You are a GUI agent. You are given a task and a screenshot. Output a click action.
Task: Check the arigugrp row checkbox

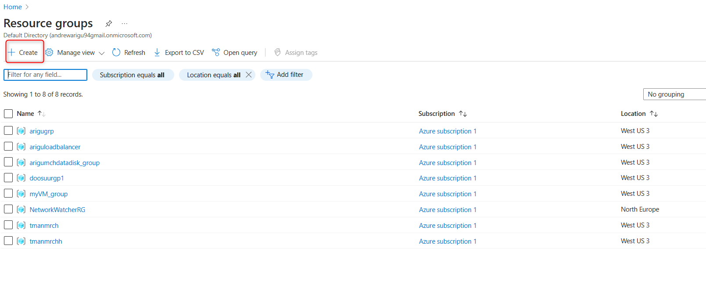point(8,130)
